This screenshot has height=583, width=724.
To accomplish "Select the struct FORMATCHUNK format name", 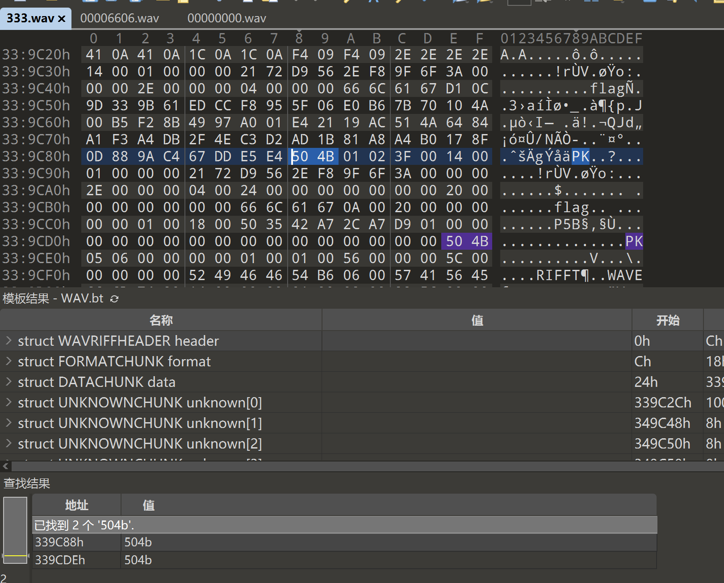I will (x=114, y=361).
